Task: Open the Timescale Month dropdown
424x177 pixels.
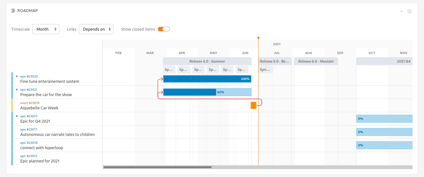Action: 46,29
